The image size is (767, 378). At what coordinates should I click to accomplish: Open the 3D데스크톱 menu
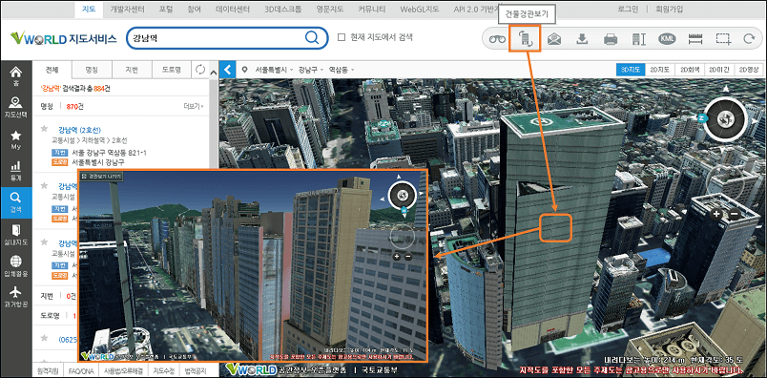point(282,9)
